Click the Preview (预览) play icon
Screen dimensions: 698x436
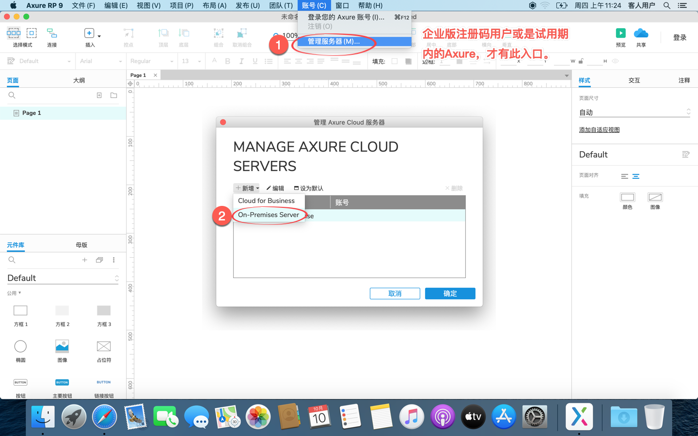click(620, 33)
